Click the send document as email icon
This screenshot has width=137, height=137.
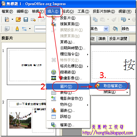coord(33,20)
